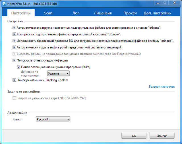Switch to the Прокси tab
Viewport: 182px width, 144px height.
(x=130, y=13)
